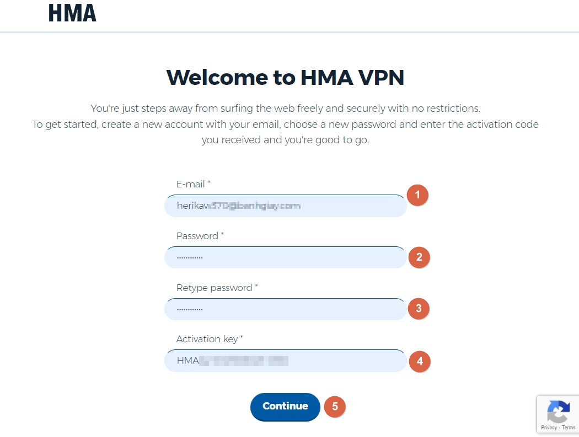Click the red step 5 marker
The width and height of the screenshot is (579, 437).
(335, 407)
